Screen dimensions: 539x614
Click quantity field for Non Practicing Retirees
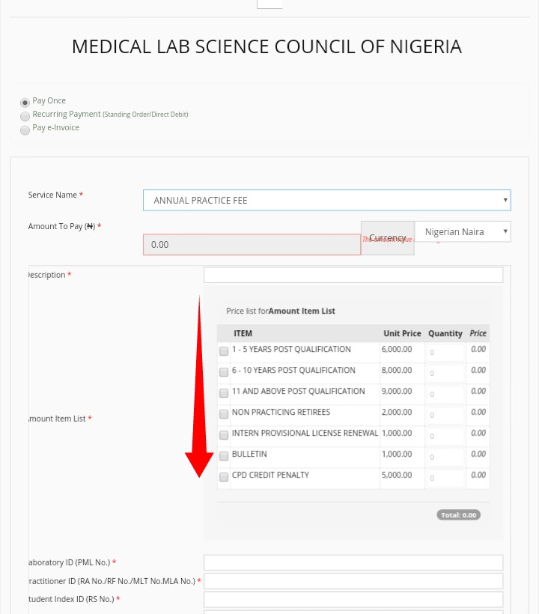(x=445, y=415)
